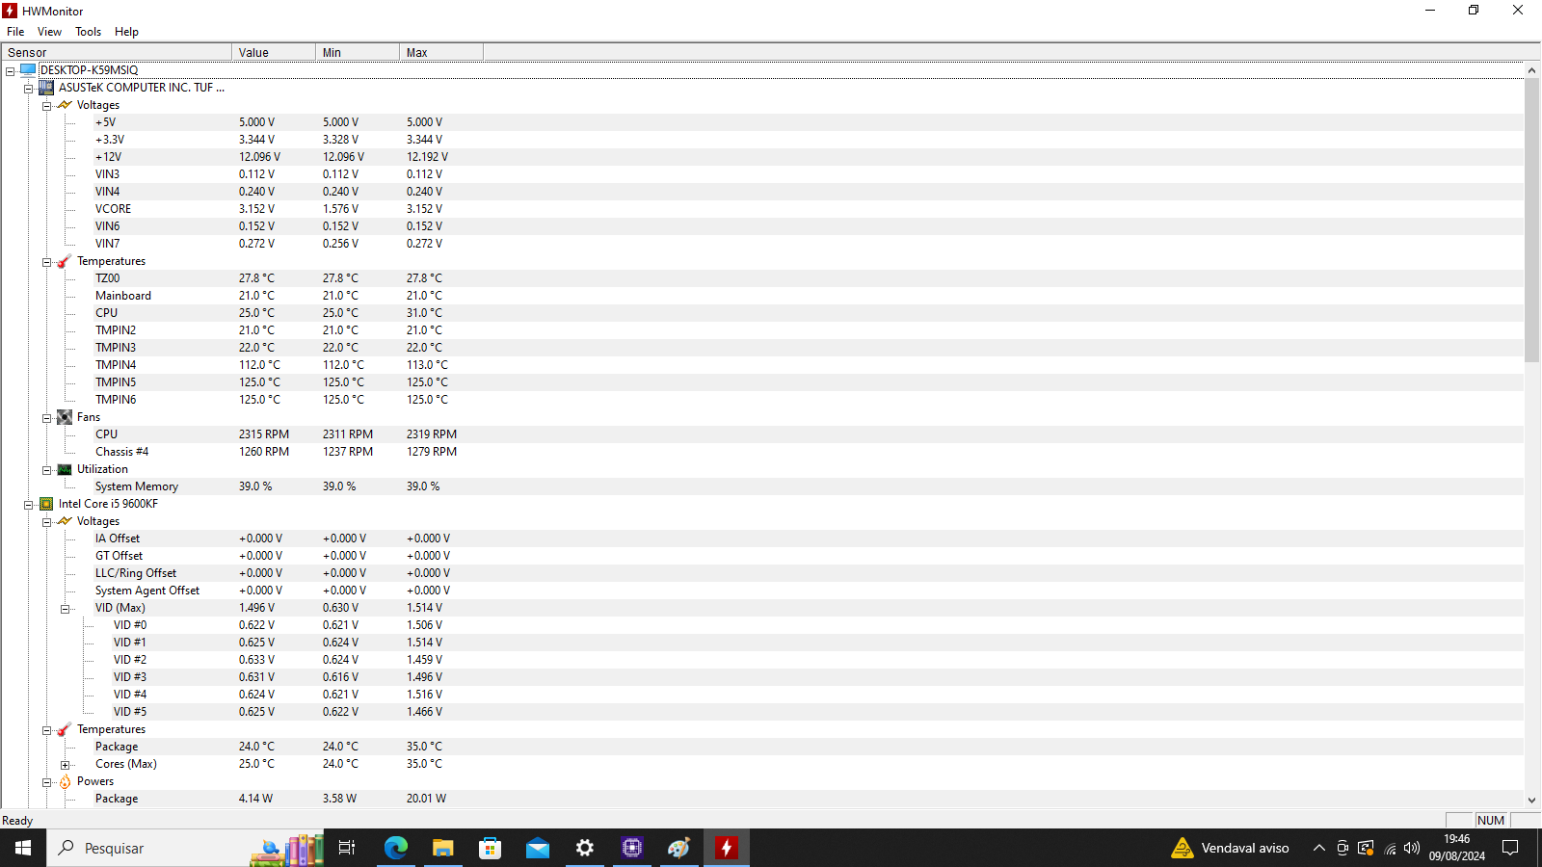Open the Tools menu
The width and height of the screenshot is (1542, 867).
[88, 32]
